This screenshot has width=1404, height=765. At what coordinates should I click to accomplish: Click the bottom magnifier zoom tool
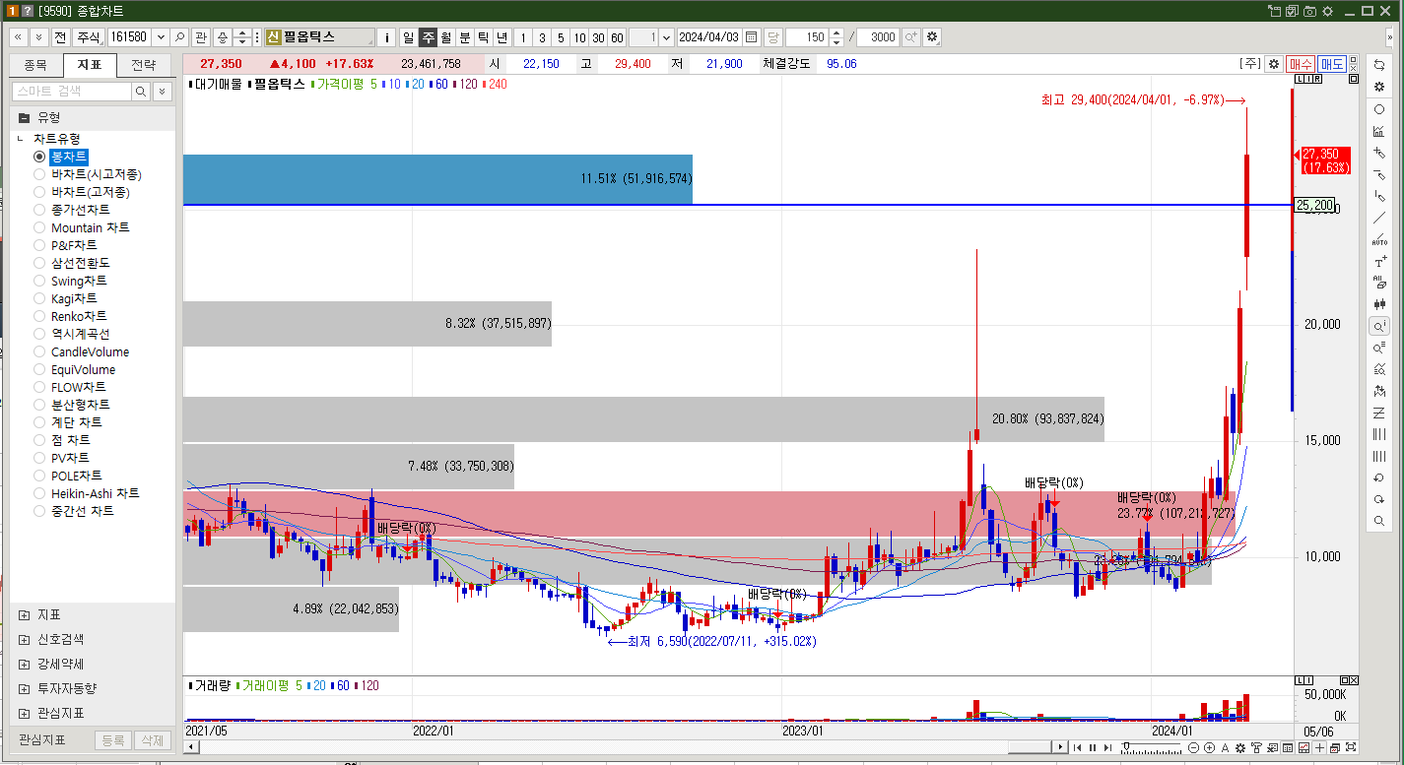pos(1379,521)
